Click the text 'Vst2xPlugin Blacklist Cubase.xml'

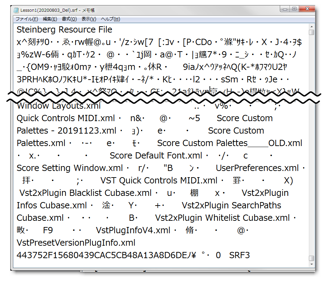[86, 193]
